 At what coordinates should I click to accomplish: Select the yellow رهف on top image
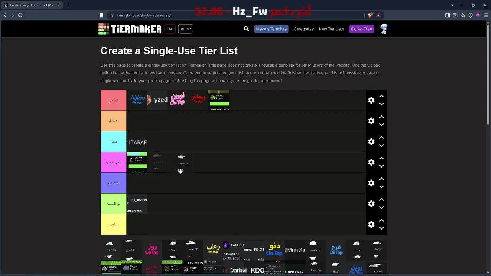213,250
